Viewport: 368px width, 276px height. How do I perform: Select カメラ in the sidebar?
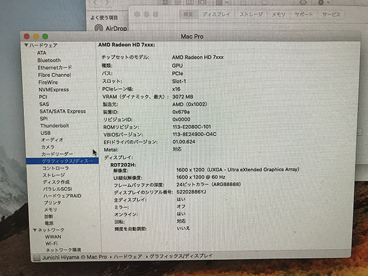coord(48,147)
